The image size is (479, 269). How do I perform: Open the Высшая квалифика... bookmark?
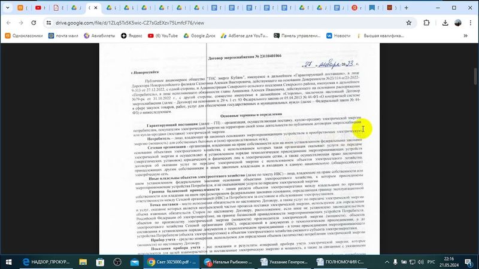tap(380, 36)
